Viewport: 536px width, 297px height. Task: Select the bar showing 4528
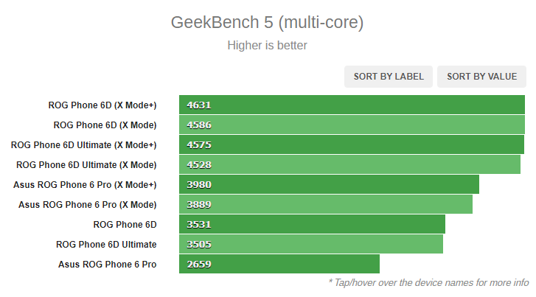coord(349,165)
